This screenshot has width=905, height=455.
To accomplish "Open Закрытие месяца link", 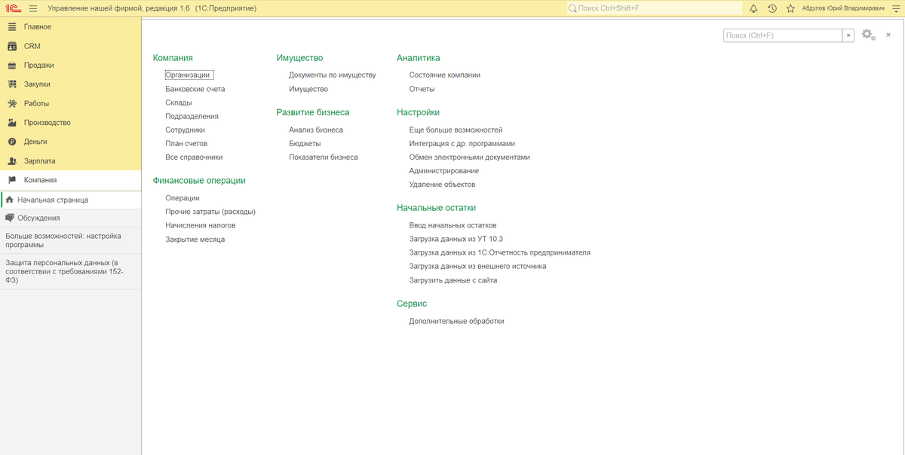I will pyautogui.click(x=195, y=239).
